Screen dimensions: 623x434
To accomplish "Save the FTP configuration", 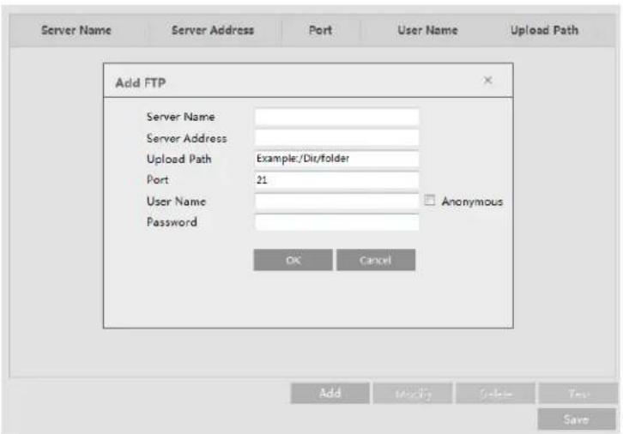I will (577, 419).
